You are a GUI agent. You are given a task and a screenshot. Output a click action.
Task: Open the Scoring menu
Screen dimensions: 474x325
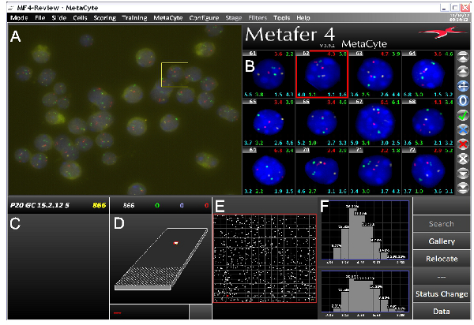coord(104,17)
